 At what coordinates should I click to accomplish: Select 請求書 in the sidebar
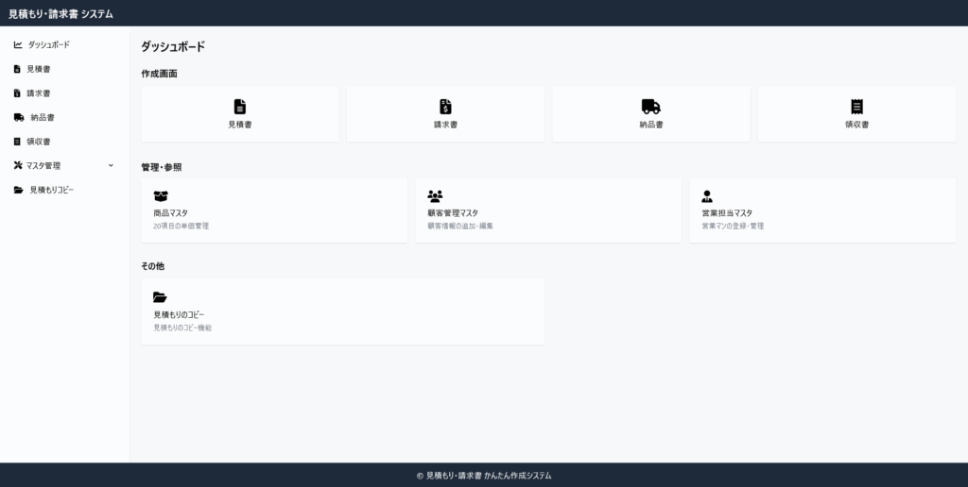(x=39, y=93)
